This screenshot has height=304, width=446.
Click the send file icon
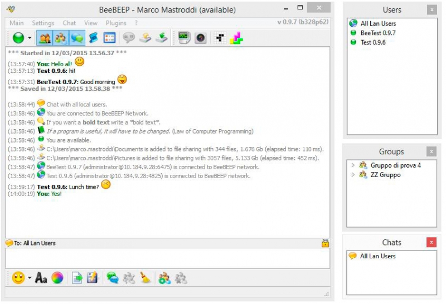[x=77, y=278]
